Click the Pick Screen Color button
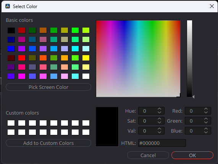Image resolution: width=218 pixels, height=164 pixels. tap(48, 87)
